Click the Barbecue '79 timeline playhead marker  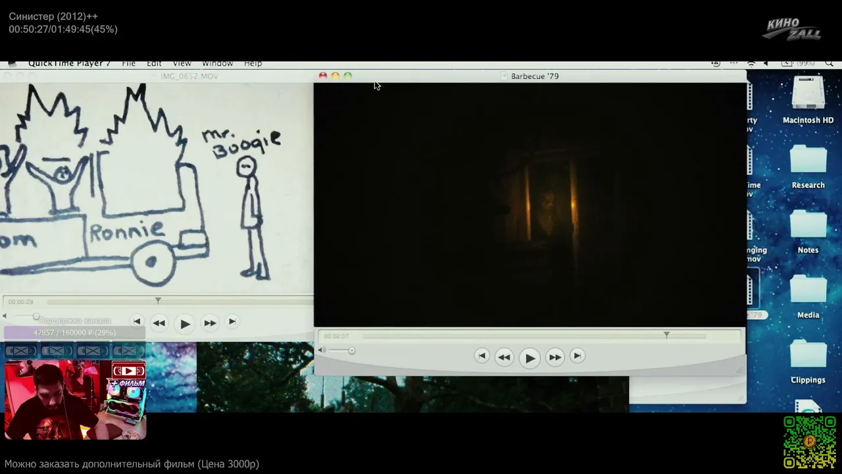(666, 335)
